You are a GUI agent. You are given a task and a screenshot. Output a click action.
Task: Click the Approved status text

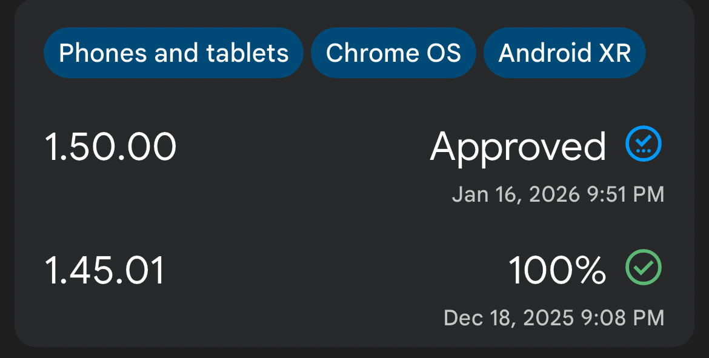click(518, 147)
